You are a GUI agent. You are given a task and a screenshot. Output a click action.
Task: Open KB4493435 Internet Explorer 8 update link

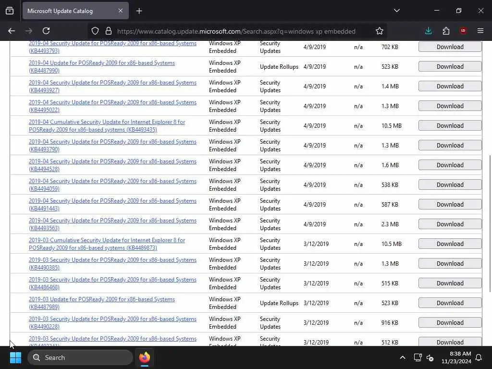click(107, 126)
